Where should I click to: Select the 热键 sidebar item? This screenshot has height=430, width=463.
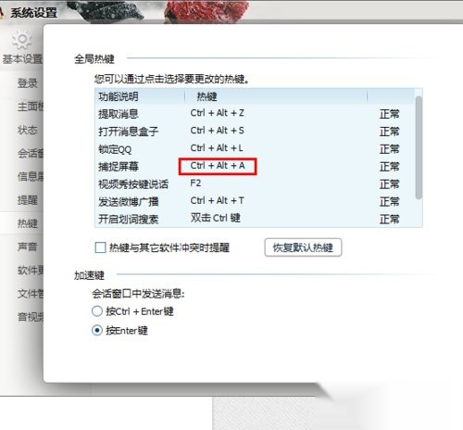click(x=28, y=223)
